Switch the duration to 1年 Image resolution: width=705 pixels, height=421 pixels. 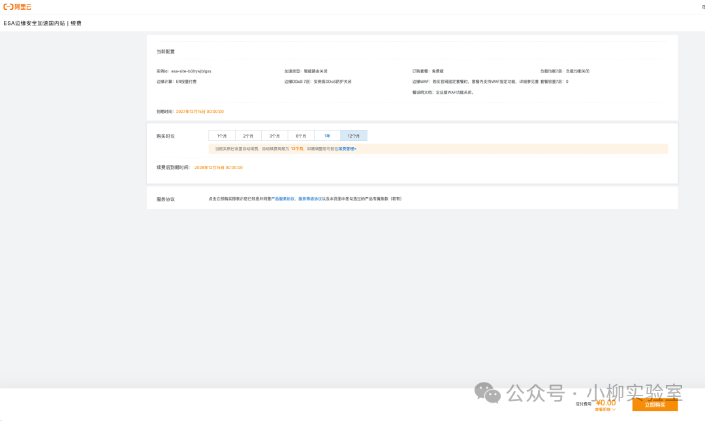(327, 136)
